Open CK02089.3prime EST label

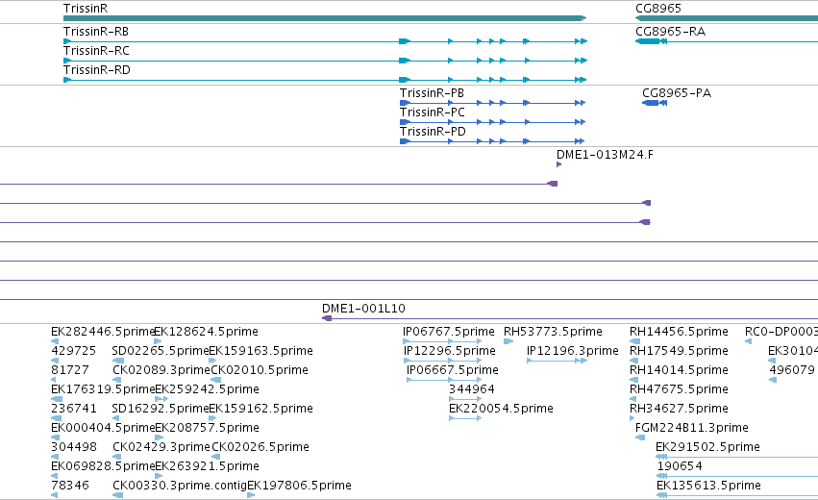(x=161, y=370)
